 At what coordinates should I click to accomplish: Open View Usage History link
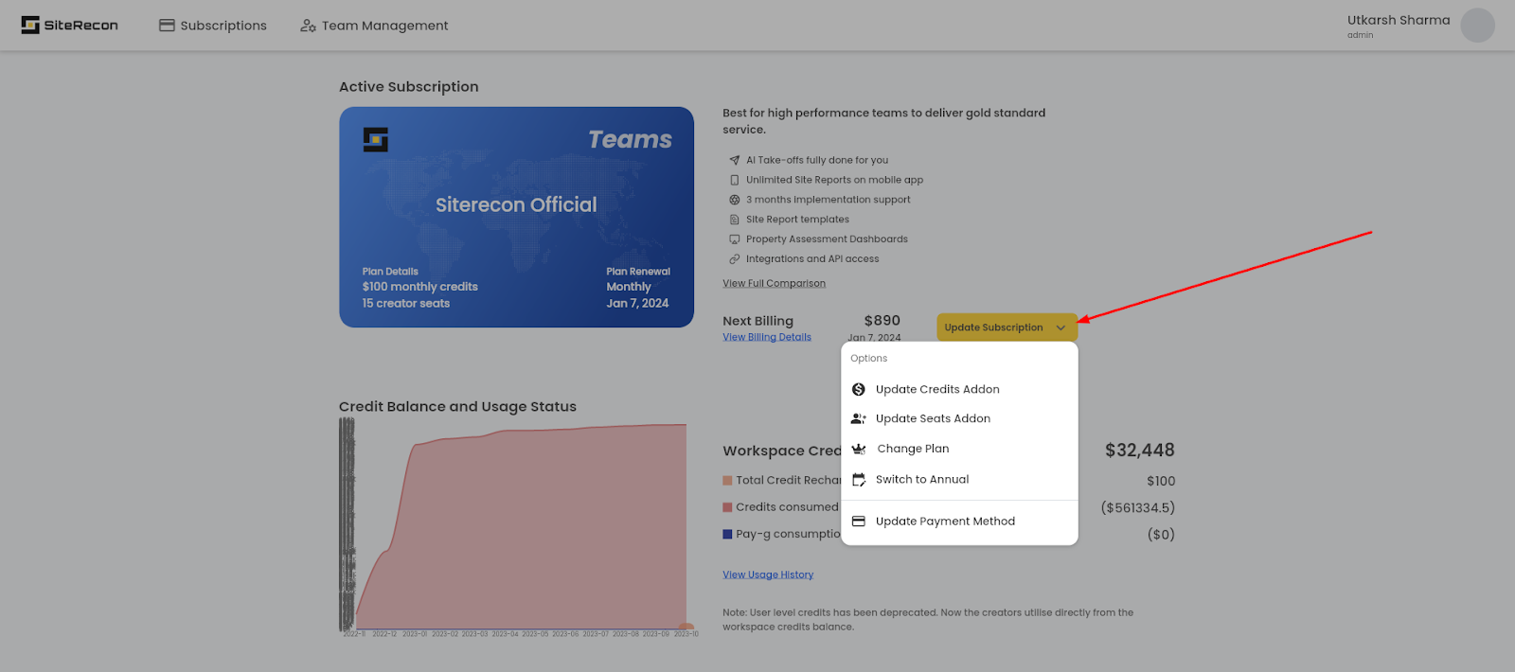(768, 575)
